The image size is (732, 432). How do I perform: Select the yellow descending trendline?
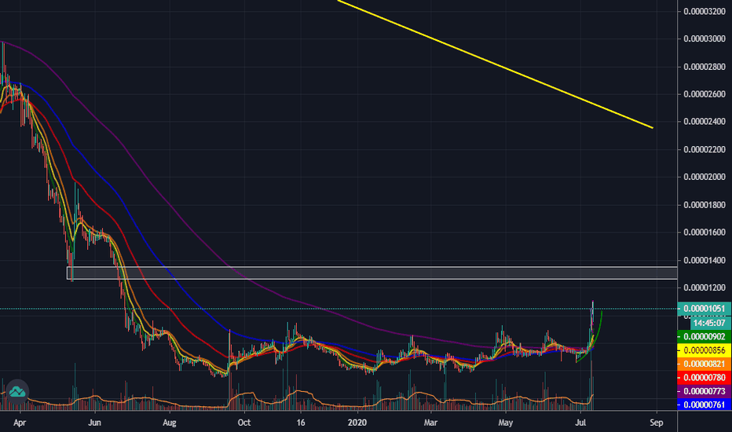click(x=495, y=64)
